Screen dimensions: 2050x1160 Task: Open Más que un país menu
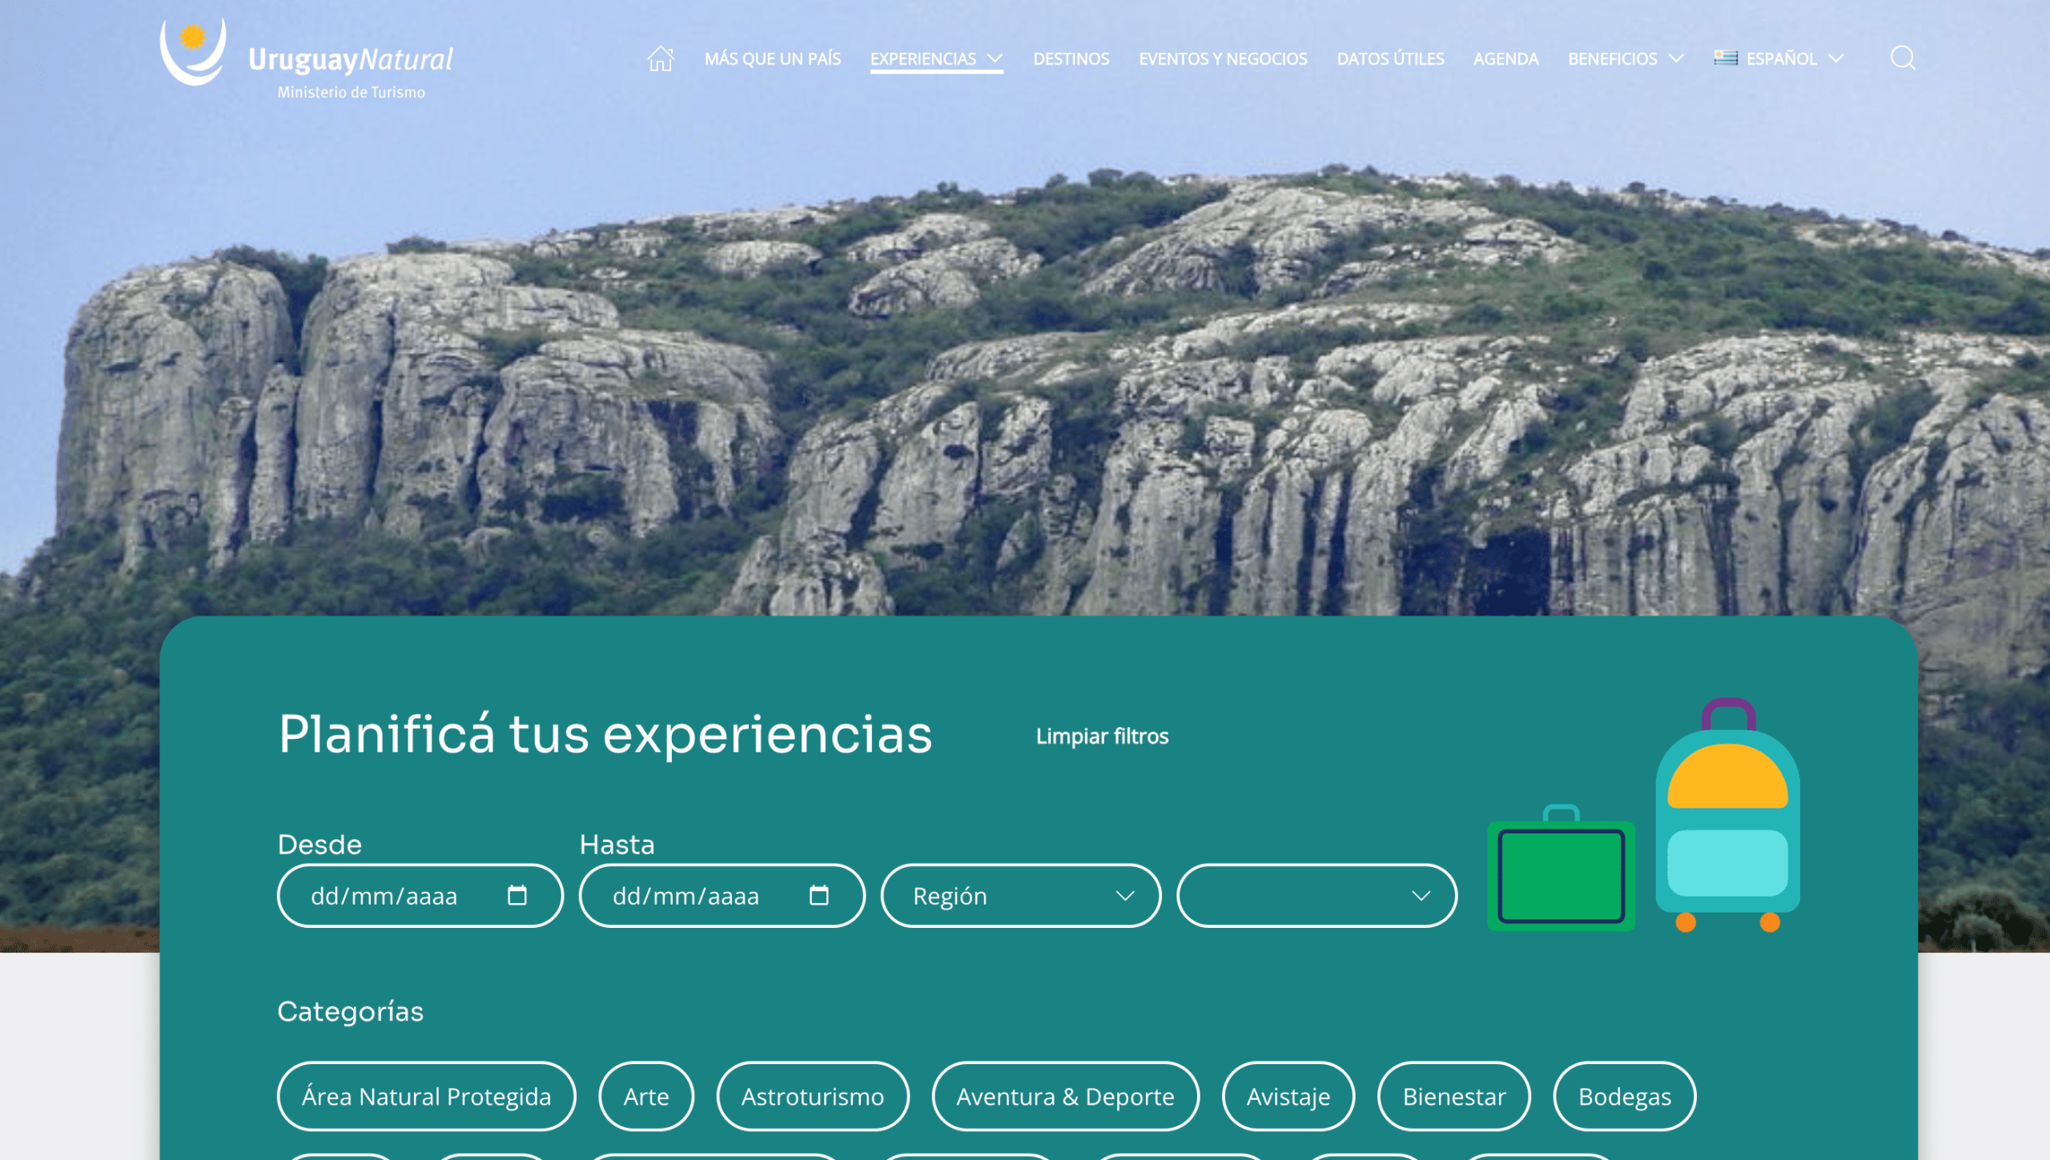772,58
